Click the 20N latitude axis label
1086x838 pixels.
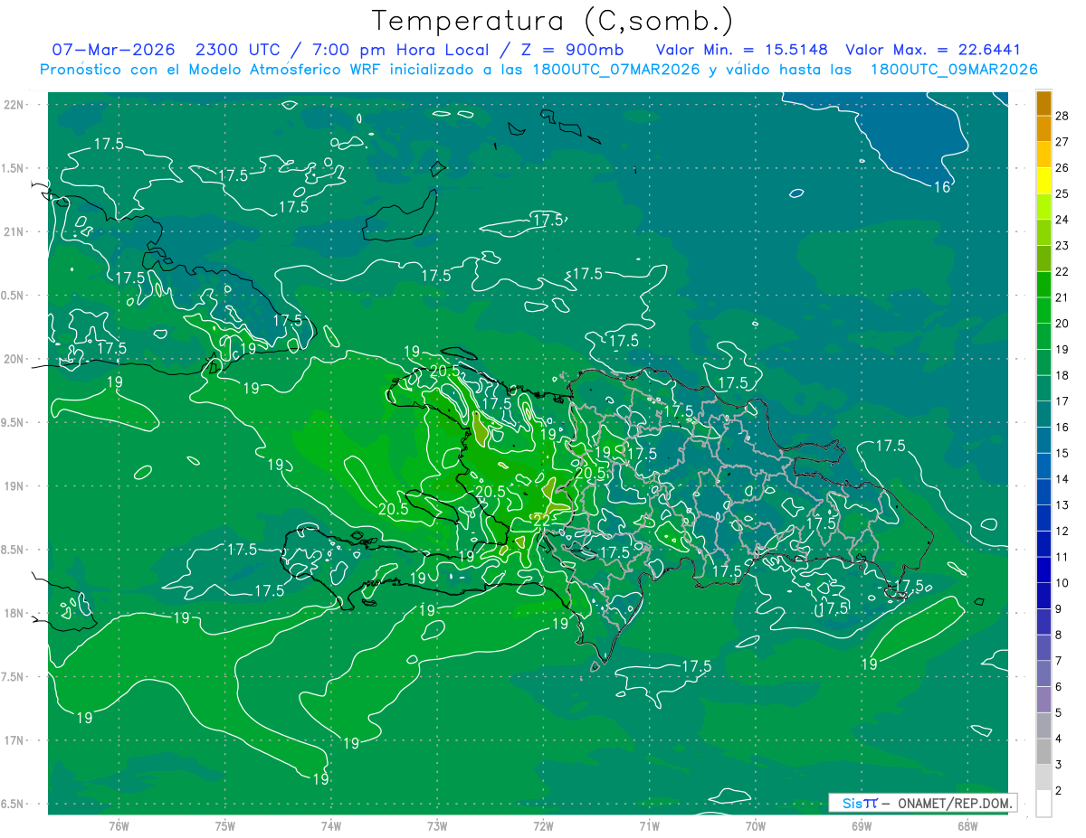point(15,360)
